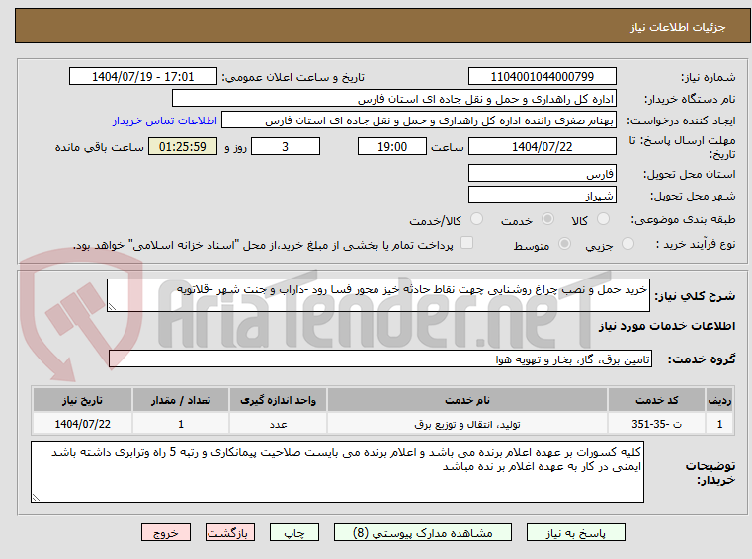Click the تعداد / مقدار column header
752x559 pixels.
[180, 400]
